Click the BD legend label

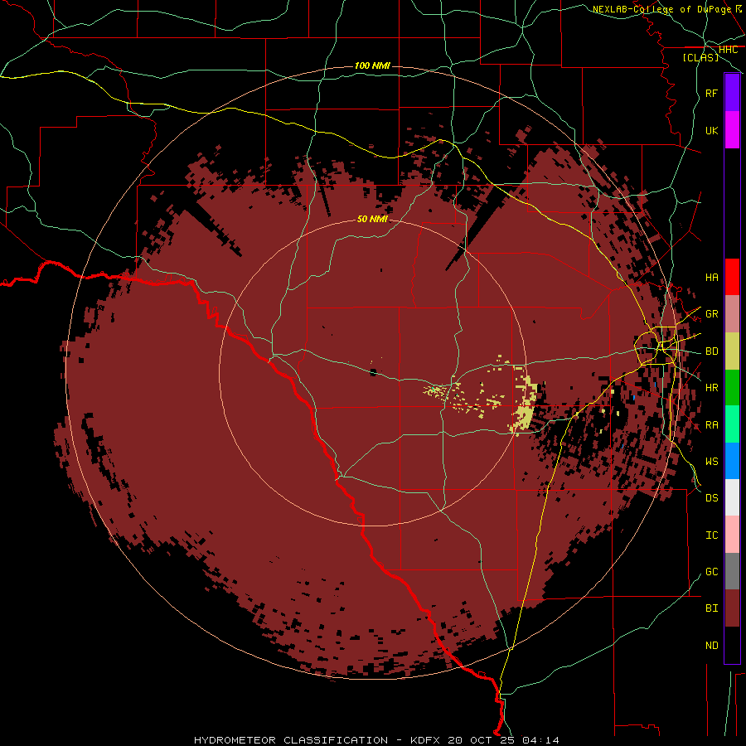[711, 351]
